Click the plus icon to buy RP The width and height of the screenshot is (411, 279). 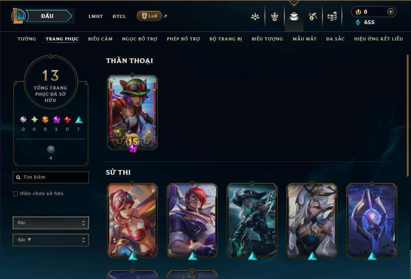[x=390, y=12]
